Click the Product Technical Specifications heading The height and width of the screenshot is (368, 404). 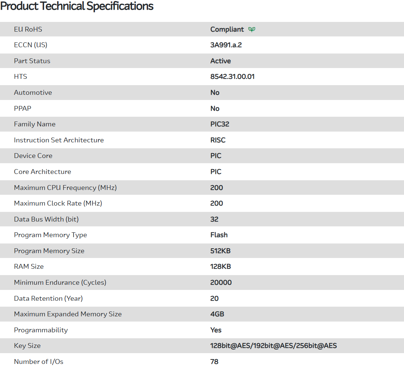pyautogui.click(x=77, y=6)
